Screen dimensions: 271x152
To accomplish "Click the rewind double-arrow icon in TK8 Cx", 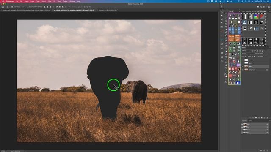I will [233, 18].
